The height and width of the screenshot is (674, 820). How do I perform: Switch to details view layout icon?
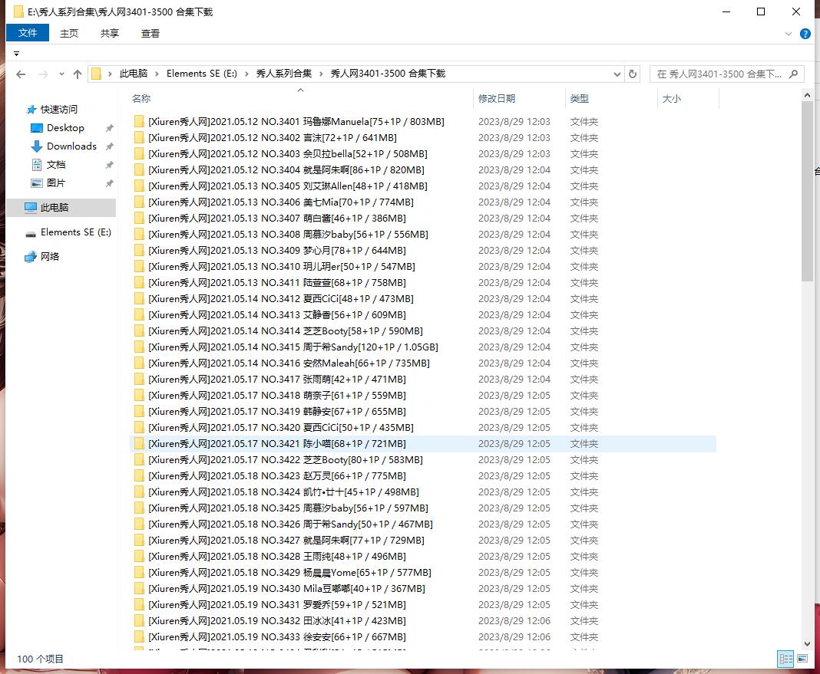pyautogui.click(x=785, y=659)
